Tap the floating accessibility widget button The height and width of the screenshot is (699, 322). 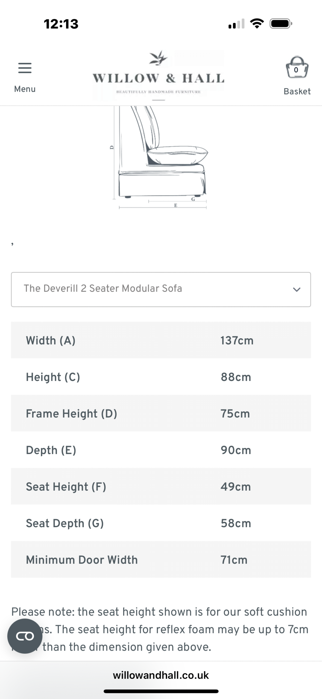25,636
